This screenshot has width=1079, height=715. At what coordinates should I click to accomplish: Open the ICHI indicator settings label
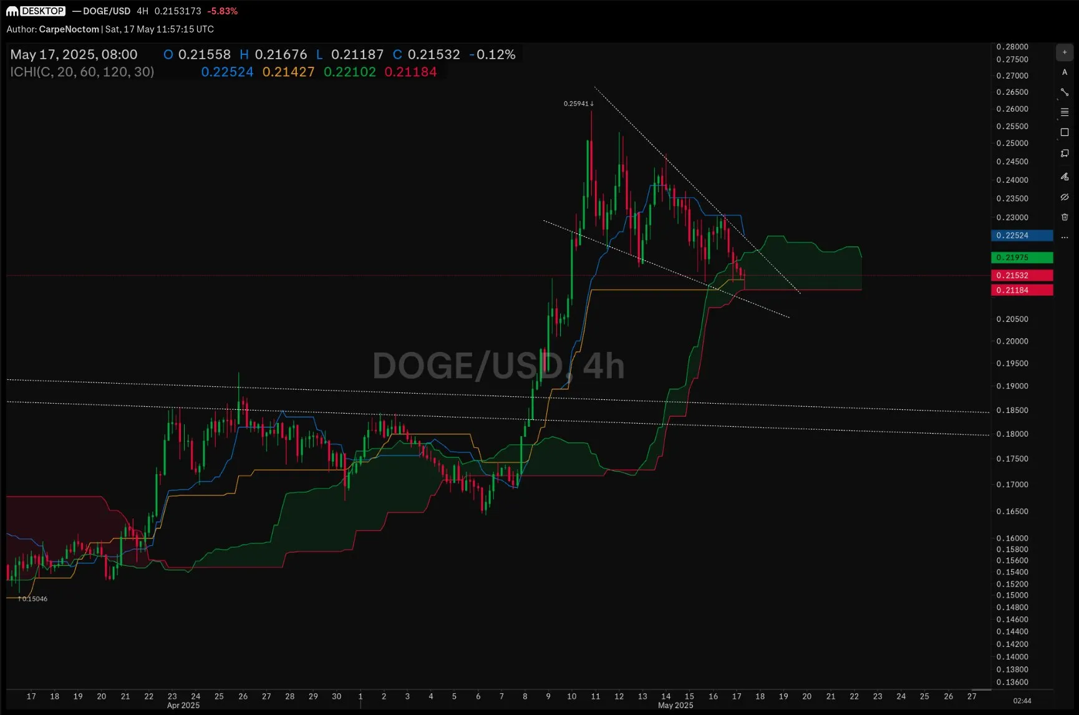pos(81,72)
